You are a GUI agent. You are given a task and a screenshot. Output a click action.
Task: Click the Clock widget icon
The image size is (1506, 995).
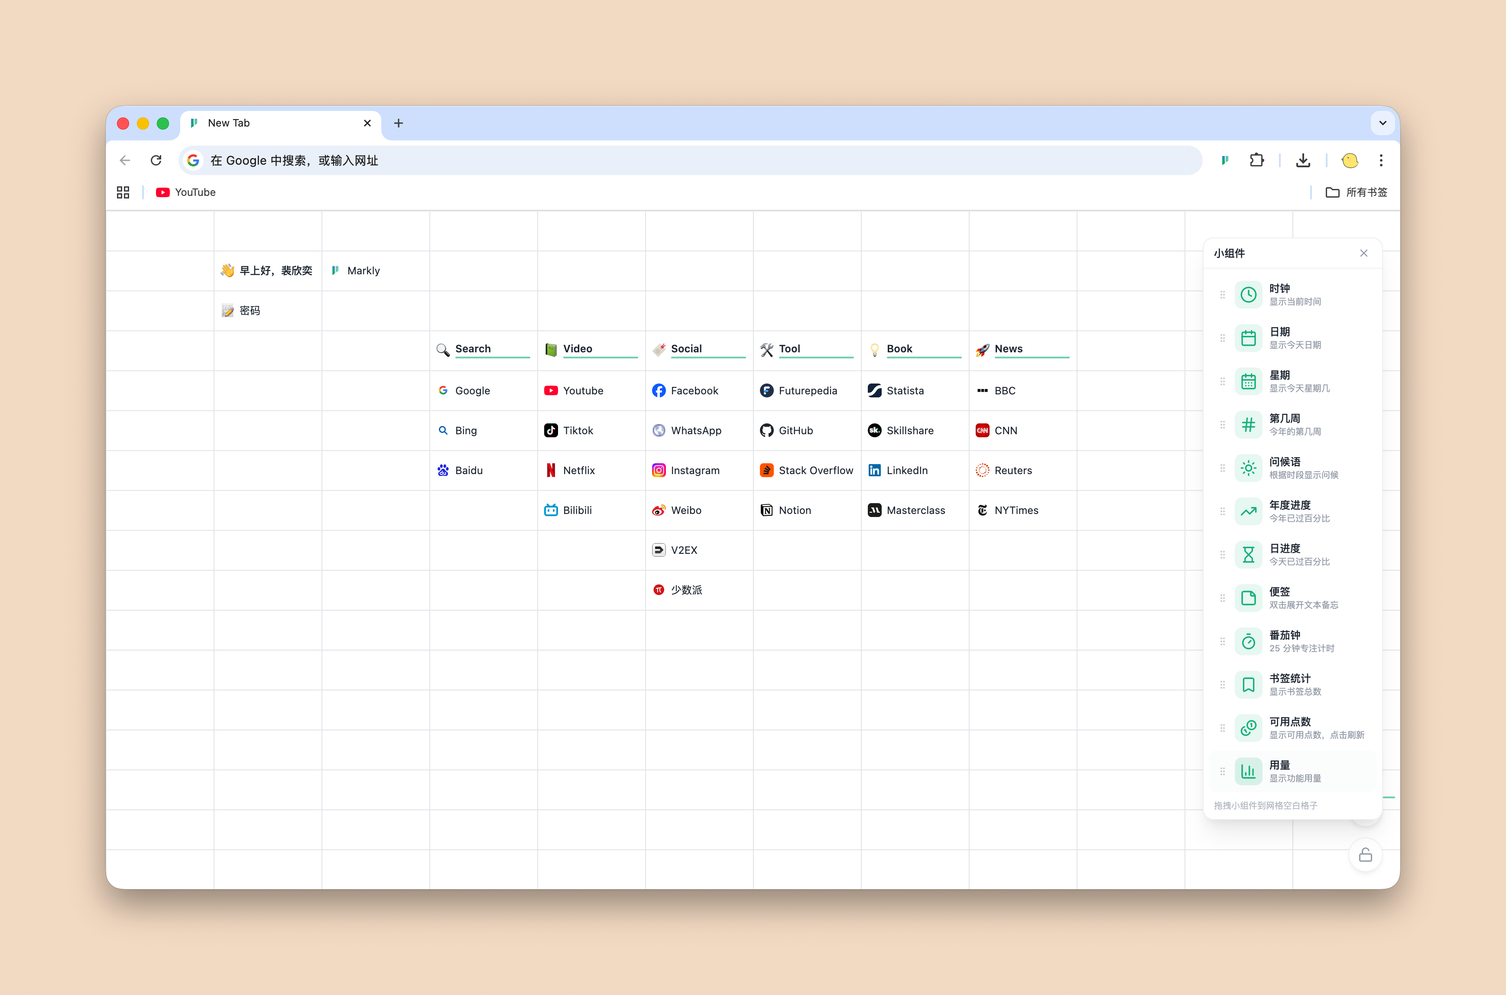[x=1248, y=294]
